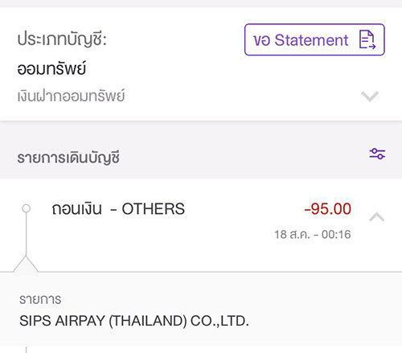The height and width of the screenshot is (353, 402).
Task: Tap the ขอ Statement button
Action: click(314, 39)
